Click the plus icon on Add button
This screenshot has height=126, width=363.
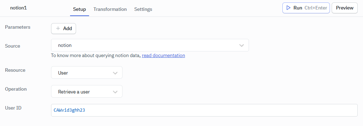pyautogui.click(x=58, y=28)
